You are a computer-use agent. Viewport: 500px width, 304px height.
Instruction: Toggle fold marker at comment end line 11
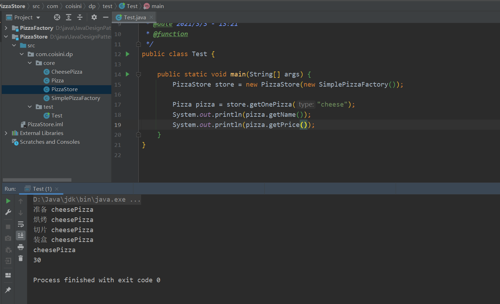138,44
